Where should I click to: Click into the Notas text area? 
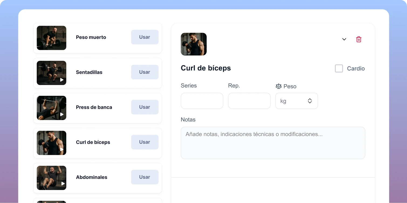pos(273,143)
